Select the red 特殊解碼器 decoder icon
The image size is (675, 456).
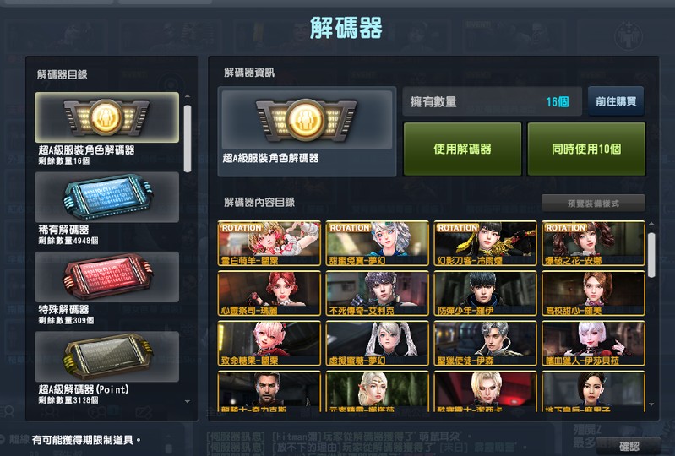tap(106, 277)
